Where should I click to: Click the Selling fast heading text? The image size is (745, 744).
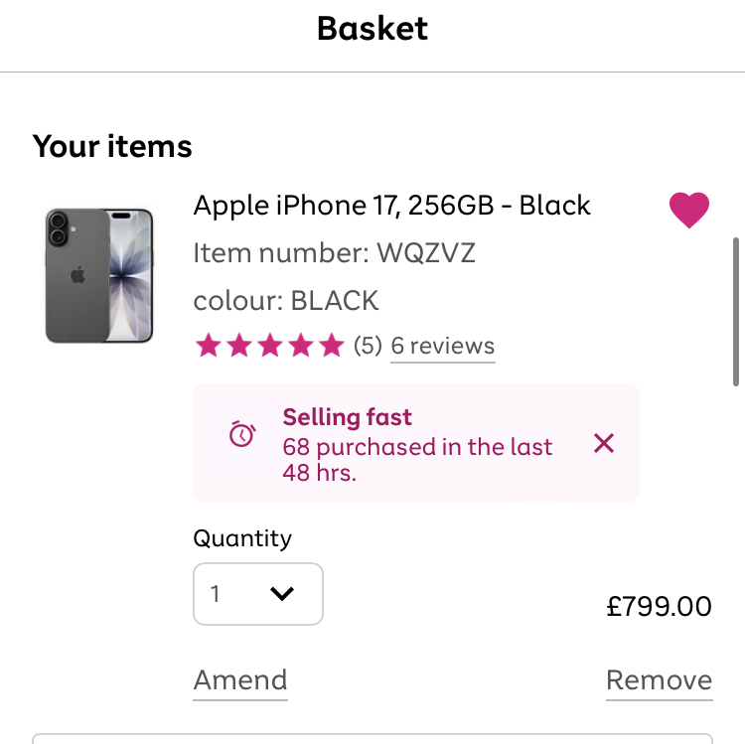347,417
